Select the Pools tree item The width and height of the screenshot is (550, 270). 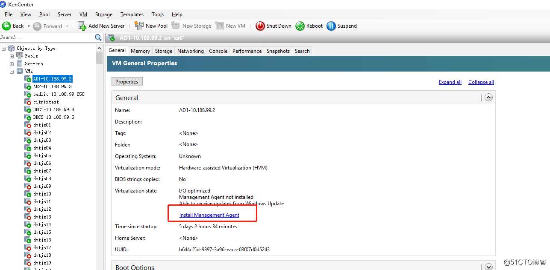click(x=31, y=56)
